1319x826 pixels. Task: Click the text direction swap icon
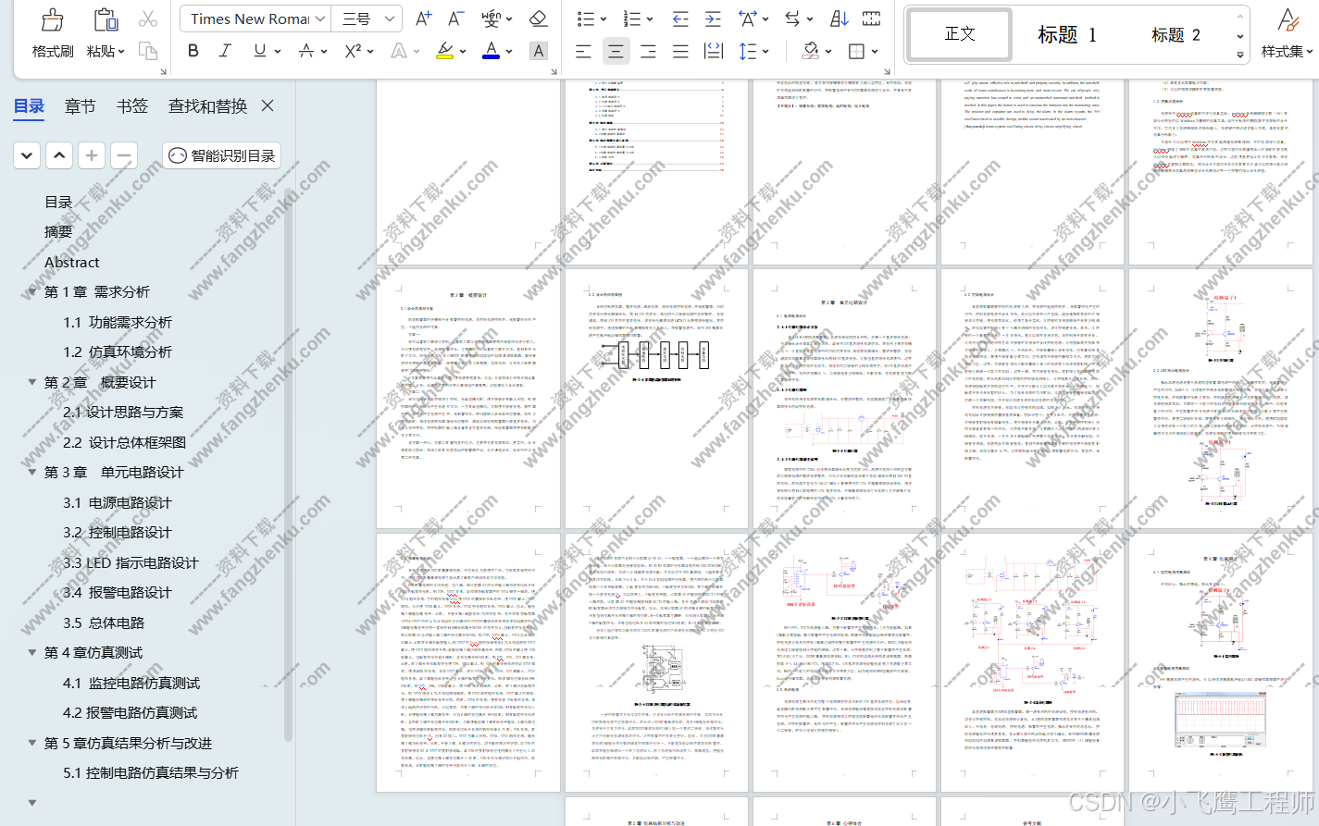point(792,18)
